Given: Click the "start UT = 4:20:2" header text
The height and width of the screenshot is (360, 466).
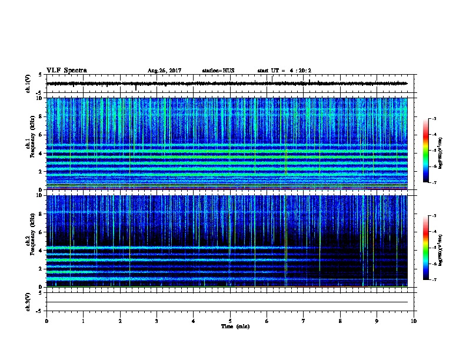Looking at the screenshot, I should pos(284,71).
